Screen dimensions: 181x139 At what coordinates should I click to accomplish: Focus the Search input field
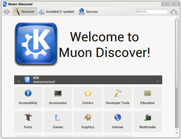pos(151,11)
